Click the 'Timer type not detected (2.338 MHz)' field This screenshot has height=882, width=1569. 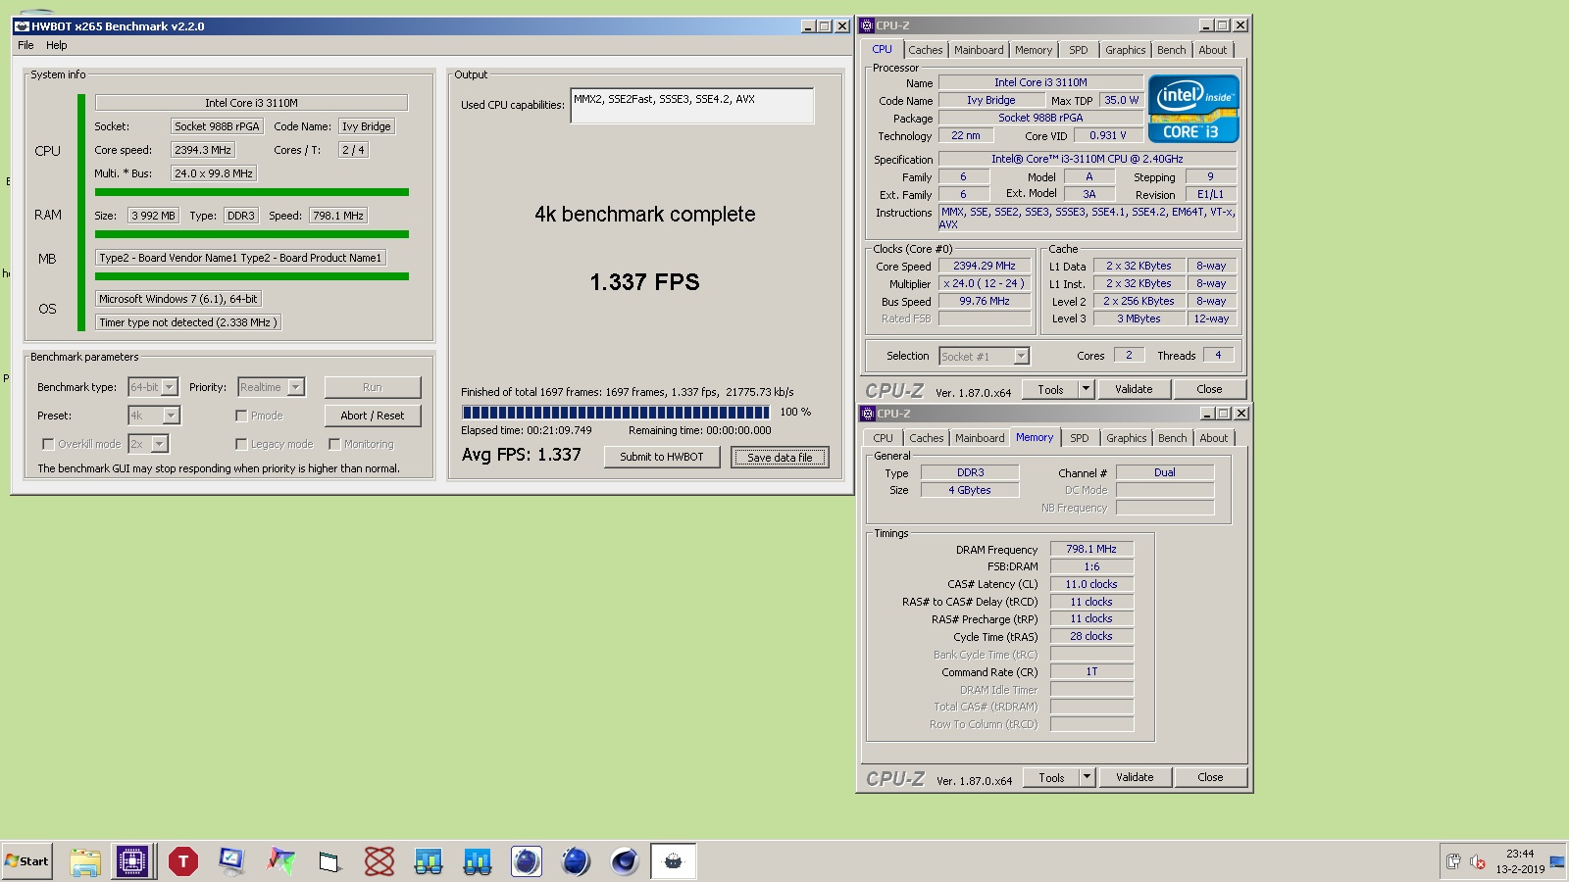(x=188, y=322)
